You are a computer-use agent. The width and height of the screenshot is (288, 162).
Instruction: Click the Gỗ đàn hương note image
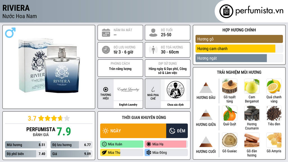pyautogui.click(x=252, y=140)
